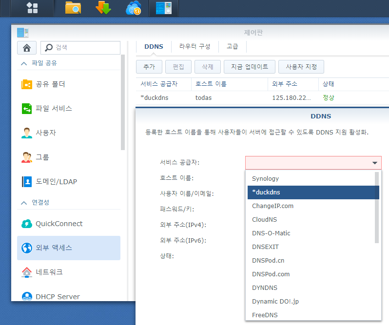Open the DHCP Server icon
Viewport: 389px width, 325px height.
[27, 296]
